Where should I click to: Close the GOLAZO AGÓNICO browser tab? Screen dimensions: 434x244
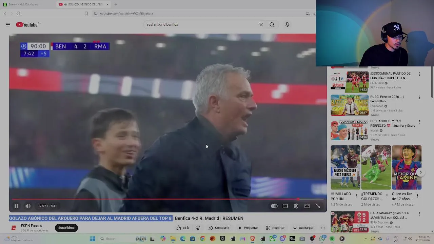107,4
